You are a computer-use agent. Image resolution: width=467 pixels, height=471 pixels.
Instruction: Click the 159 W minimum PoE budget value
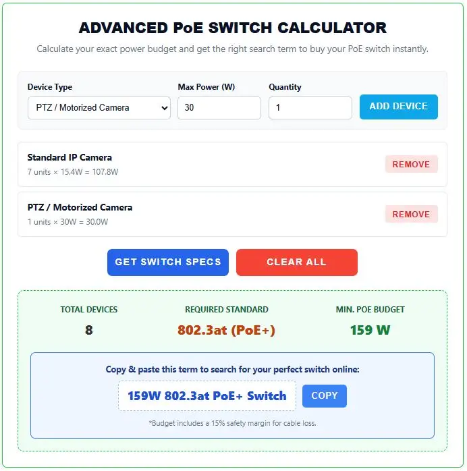(370, 330)
